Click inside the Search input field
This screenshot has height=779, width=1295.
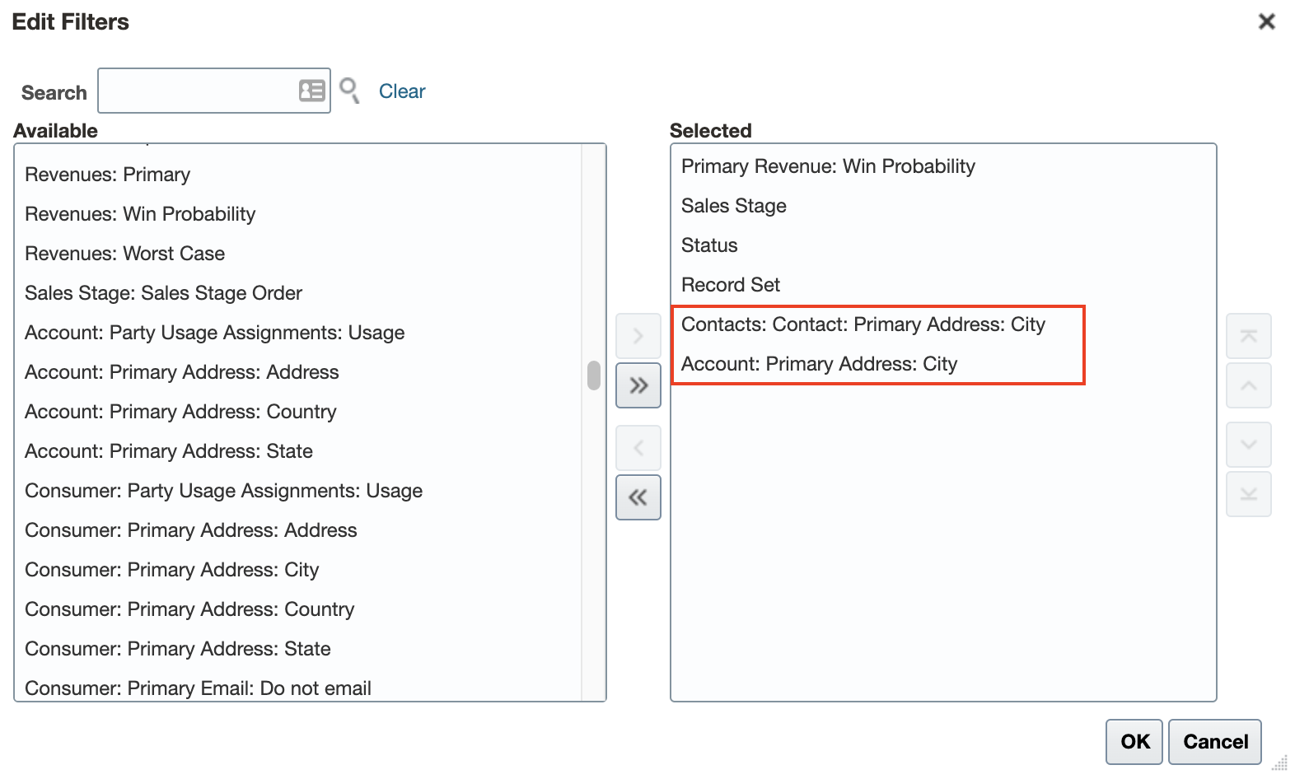[x=198, y=91]
